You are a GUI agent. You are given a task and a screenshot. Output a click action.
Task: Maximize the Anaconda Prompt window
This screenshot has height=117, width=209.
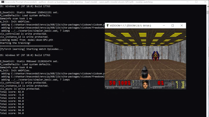click(x=196, y=2)
